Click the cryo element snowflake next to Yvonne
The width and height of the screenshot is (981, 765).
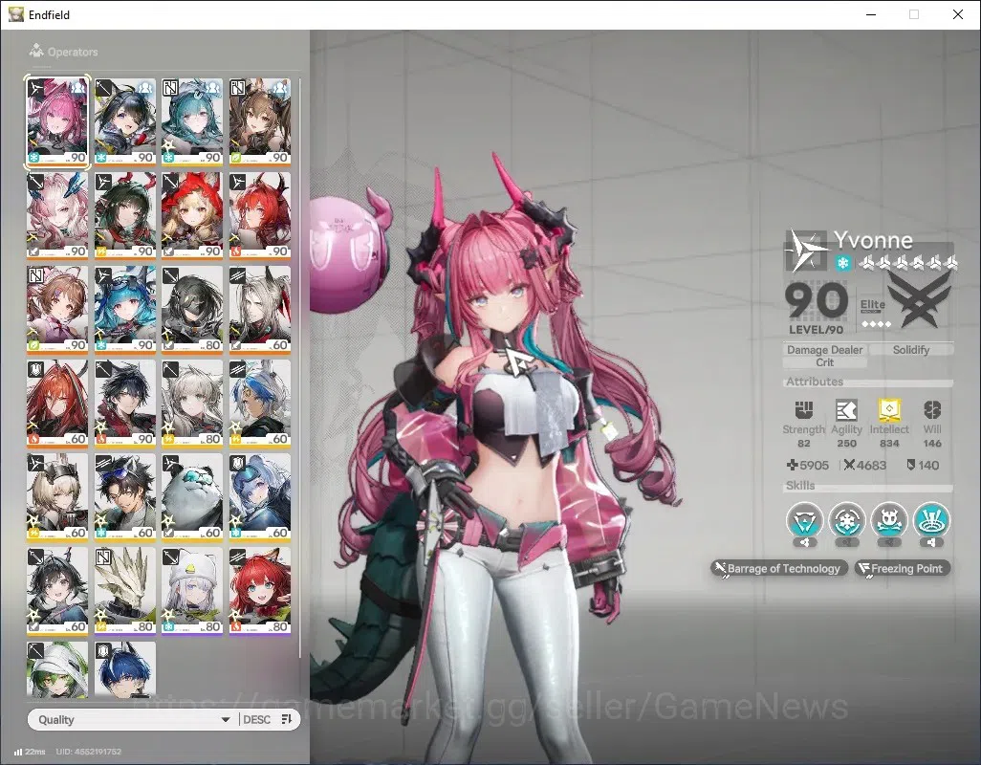tap(842, 263)
